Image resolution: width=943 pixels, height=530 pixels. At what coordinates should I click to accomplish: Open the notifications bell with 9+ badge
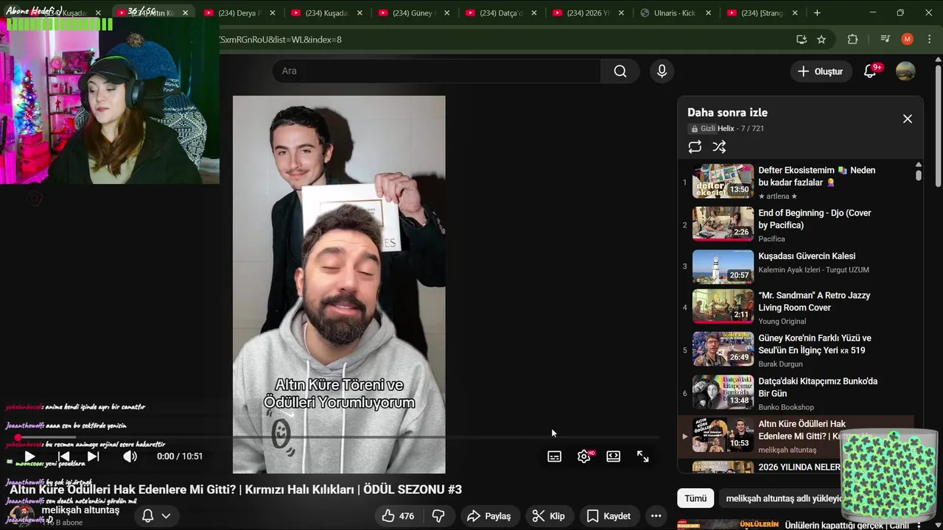coord(870,71)
